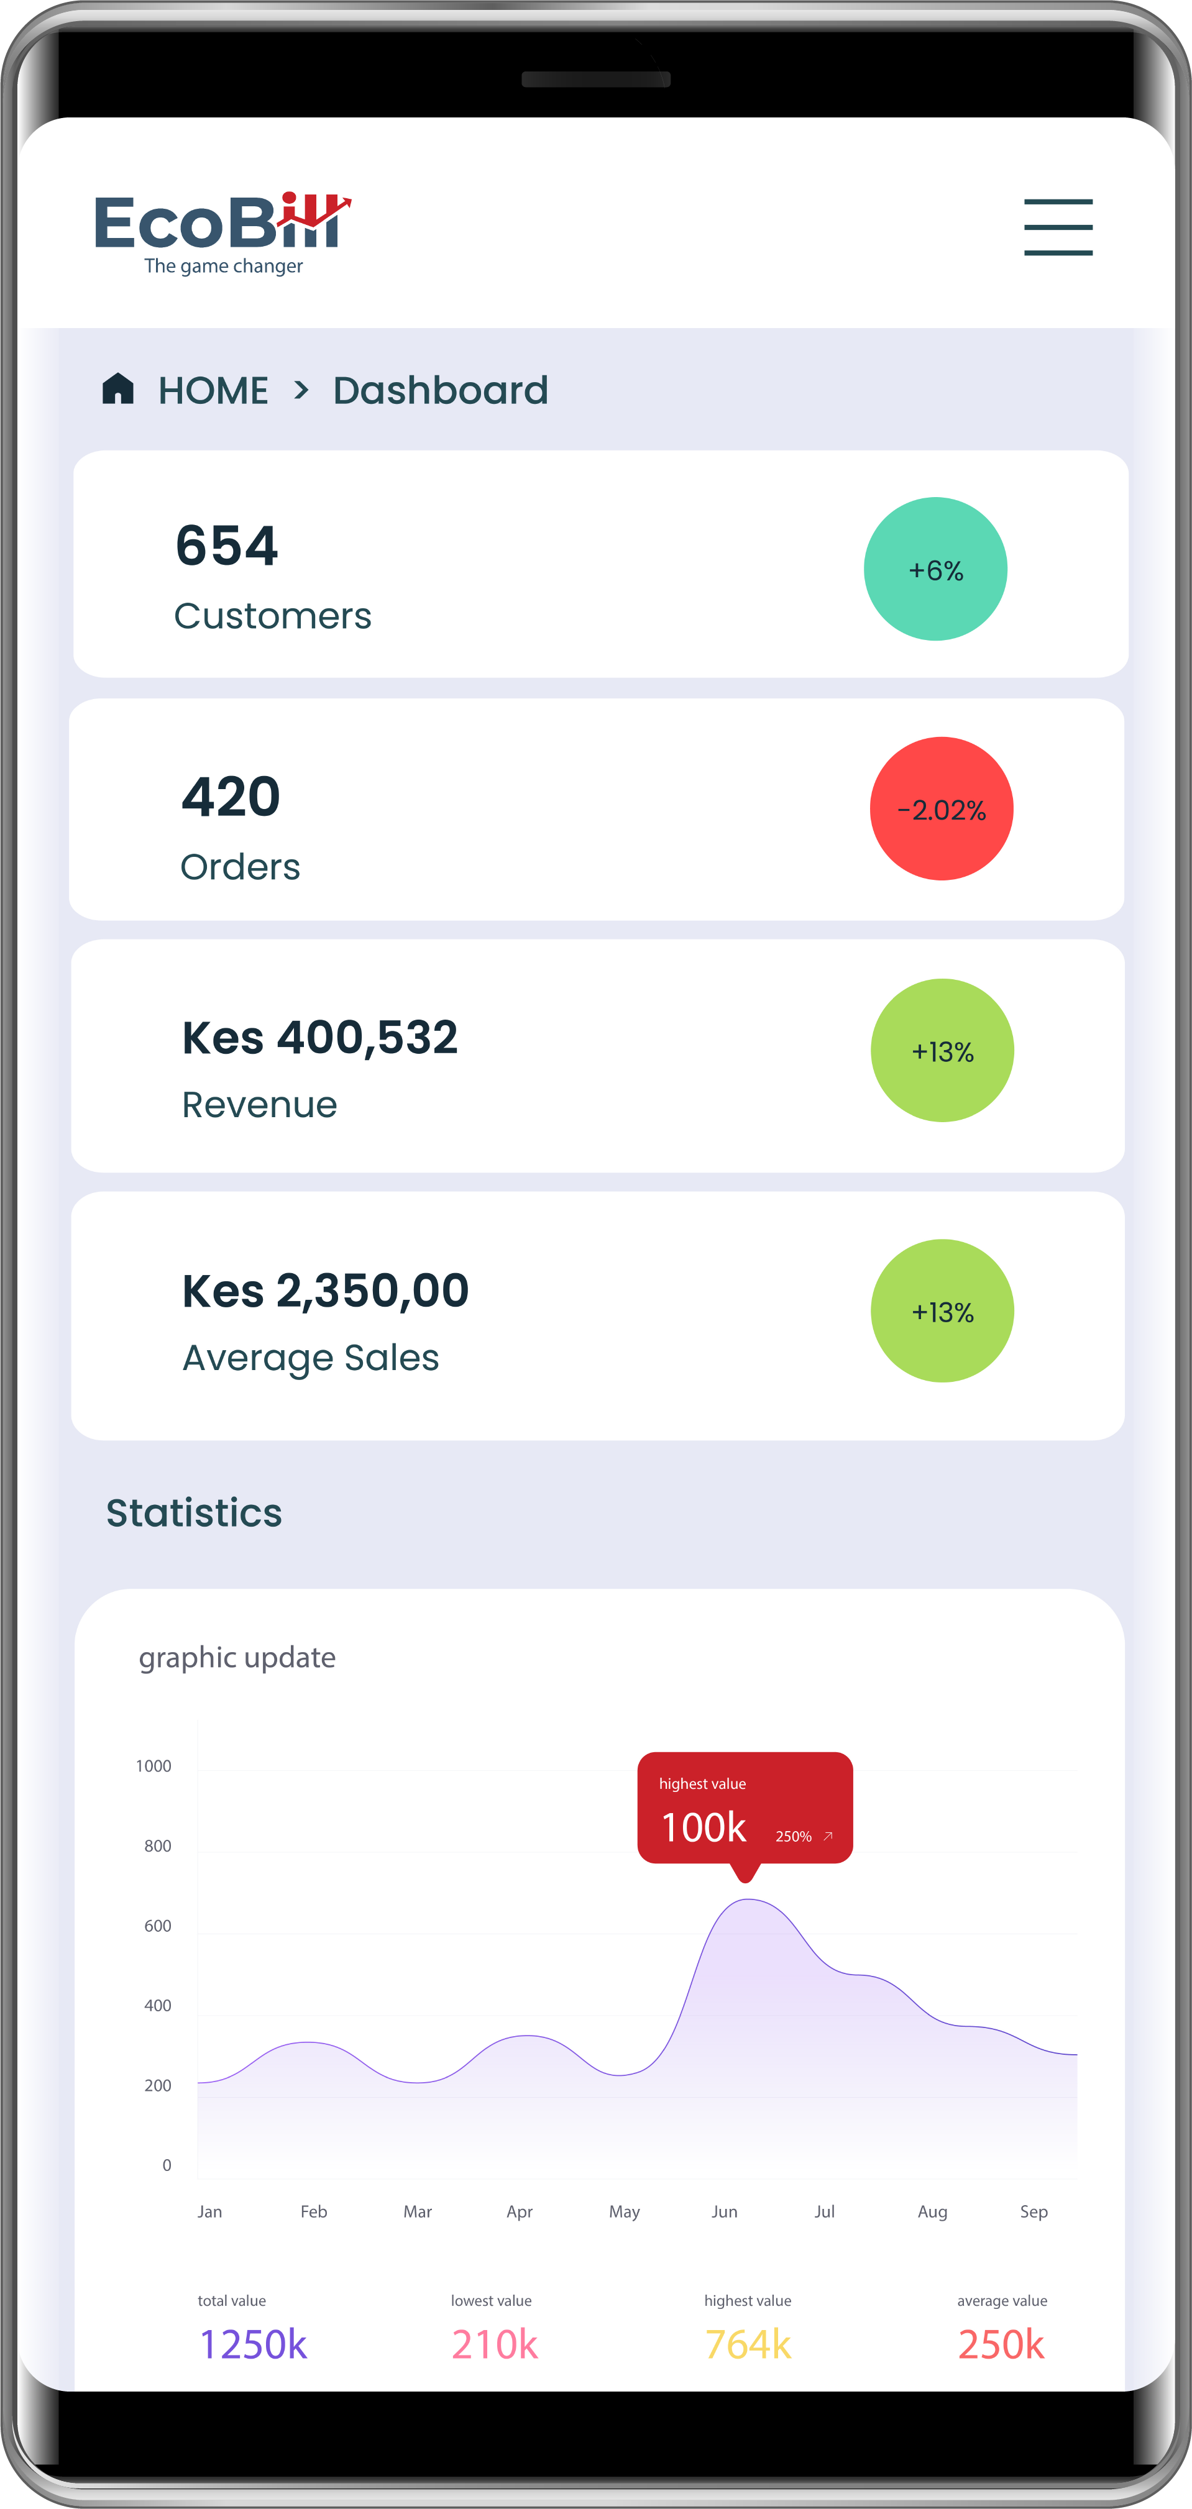Click the +6% customers badge
1192x2509 pixels.
pos(935,569)
